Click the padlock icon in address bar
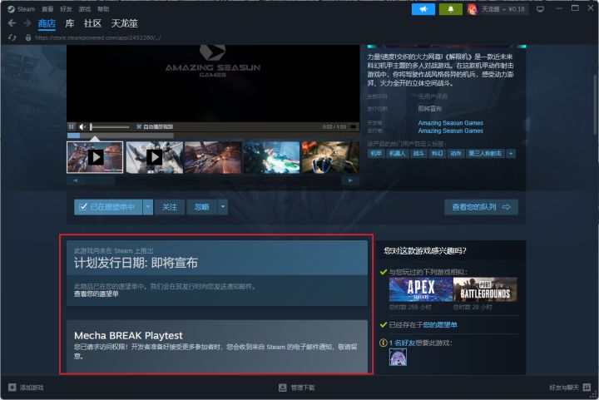The height and width of the screenshot is (400, 599). (28, 37)
